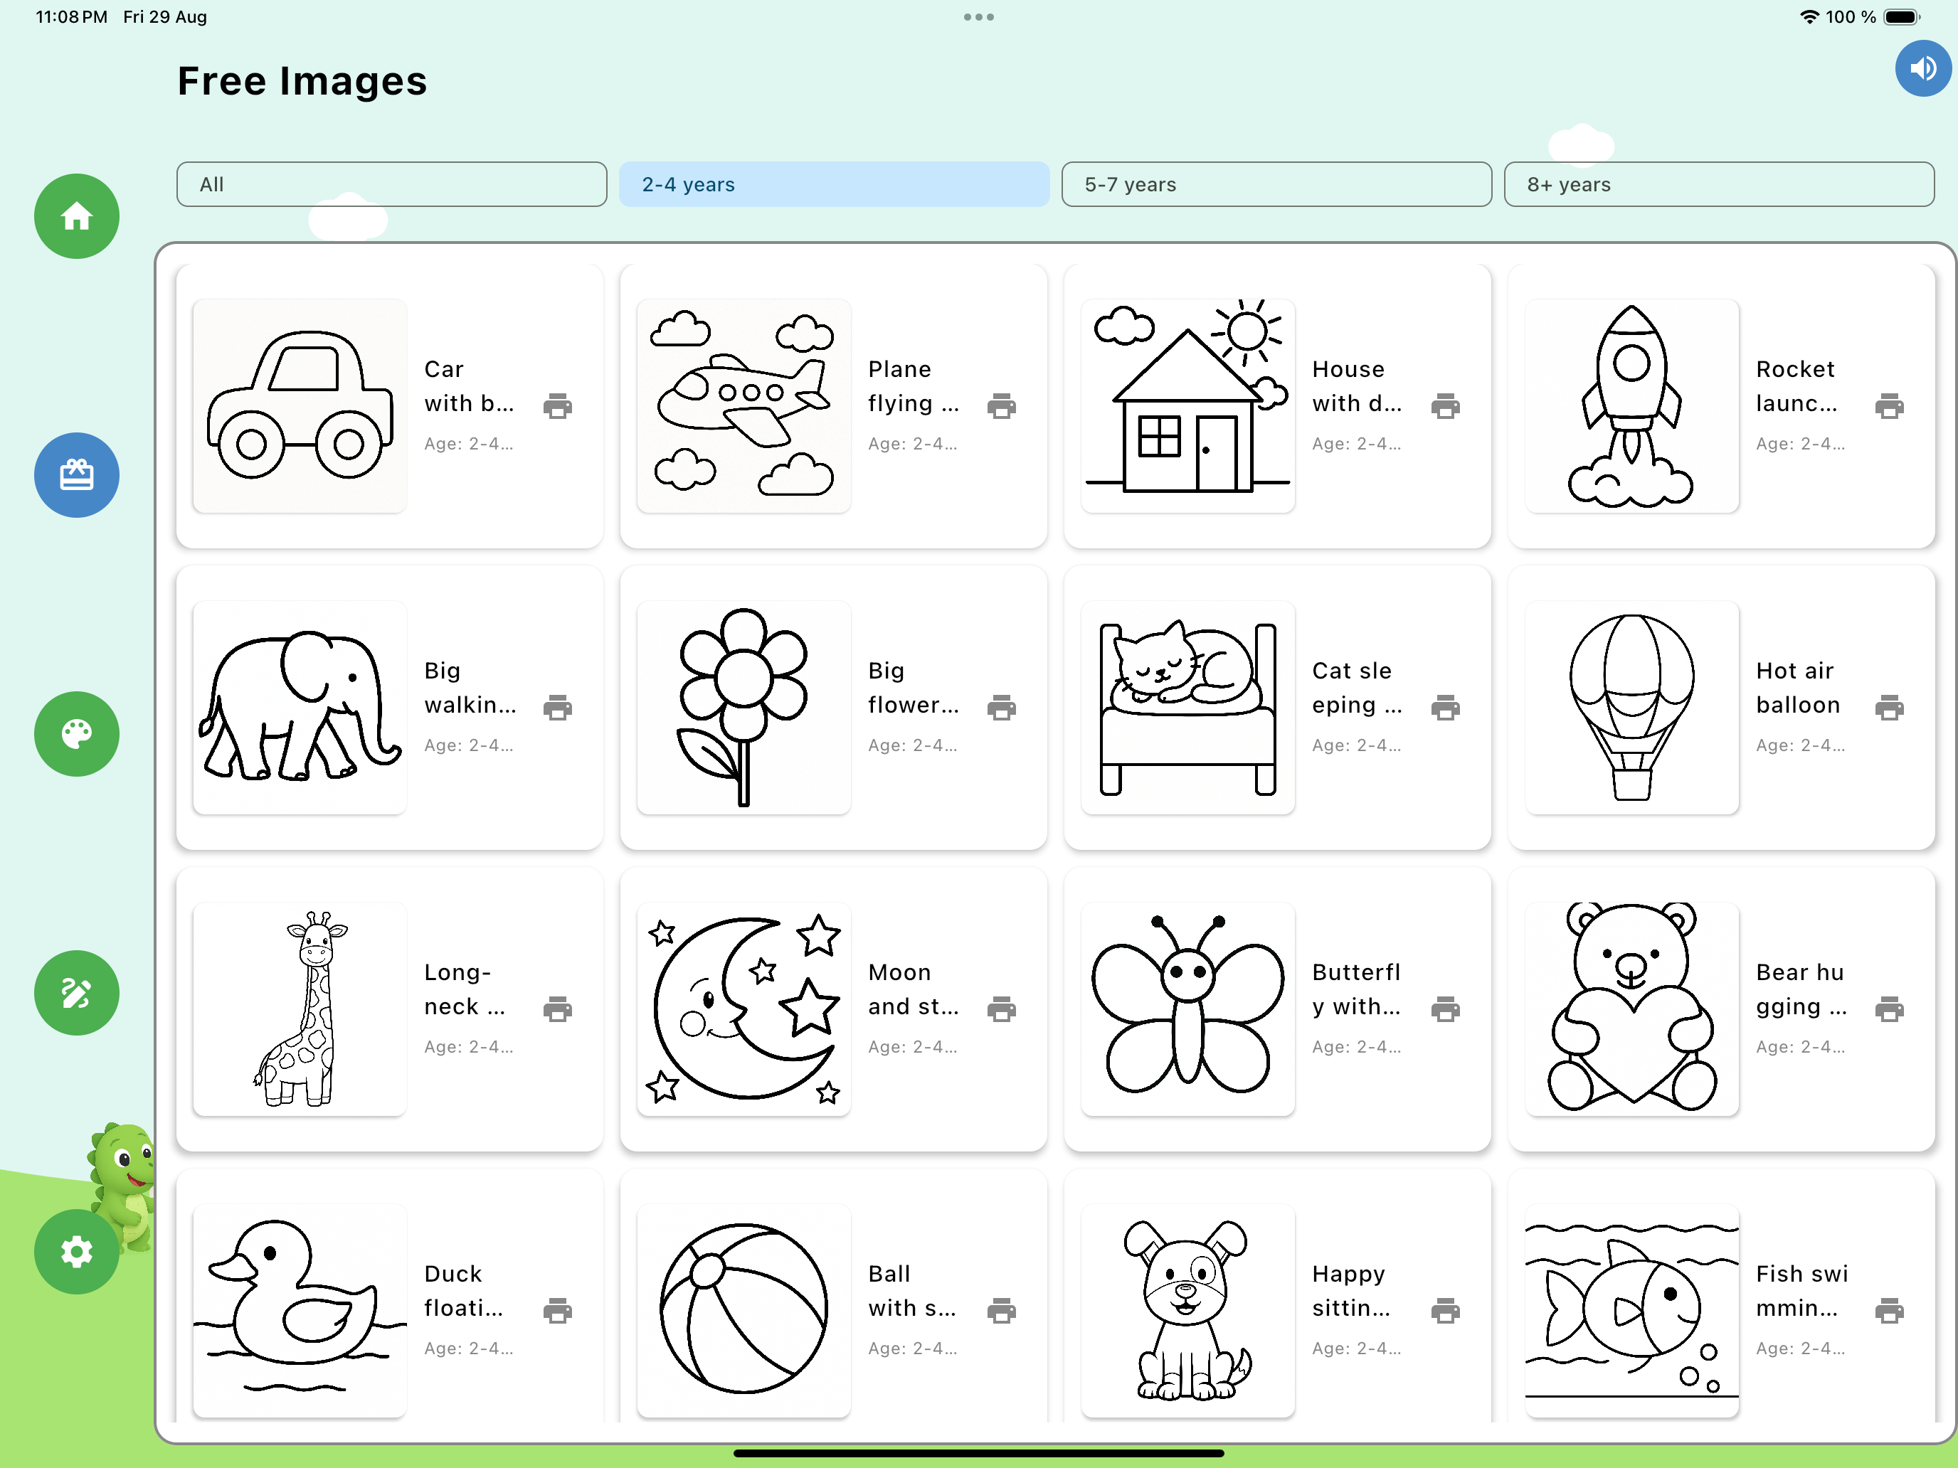The image size is (1958, 1468).
Task: Print the Big walkin... elephant image
Action: (558, 708)
